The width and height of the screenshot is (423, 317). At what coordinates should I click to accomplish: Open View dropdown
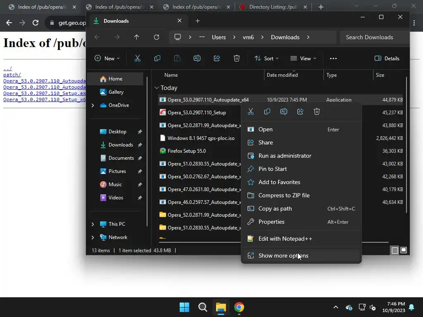[x=303, y=59]
